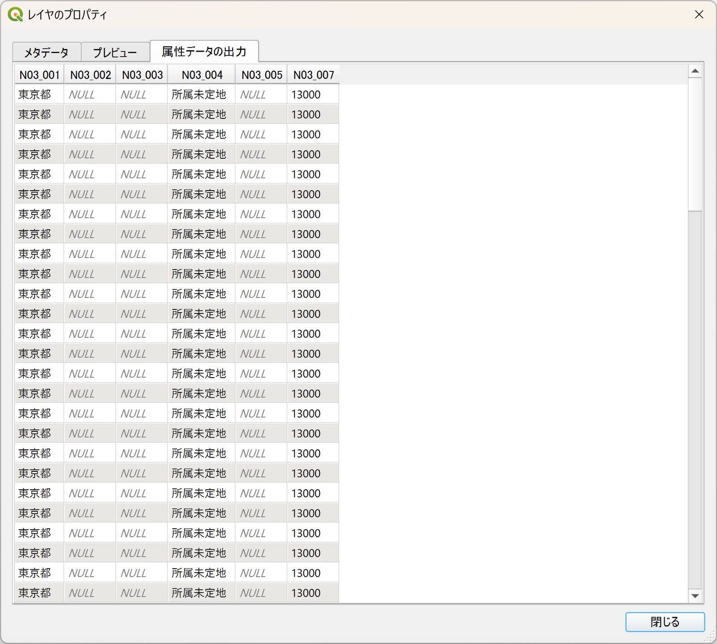Click the QGIS logo in title bar
This screenshot has height=644, width=717.
tap(15, 15)
